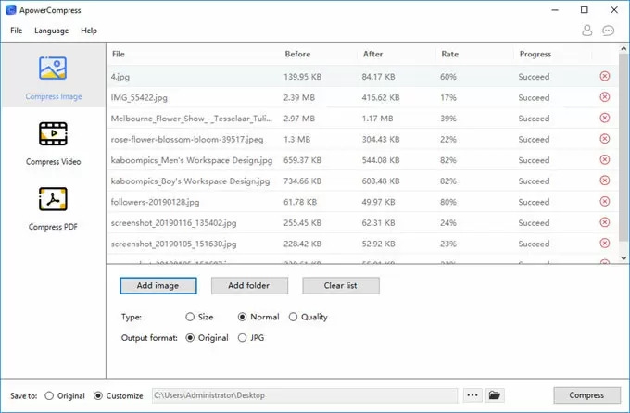
Task: Click the scroll up arrow of file list
Action: [624, 48]
